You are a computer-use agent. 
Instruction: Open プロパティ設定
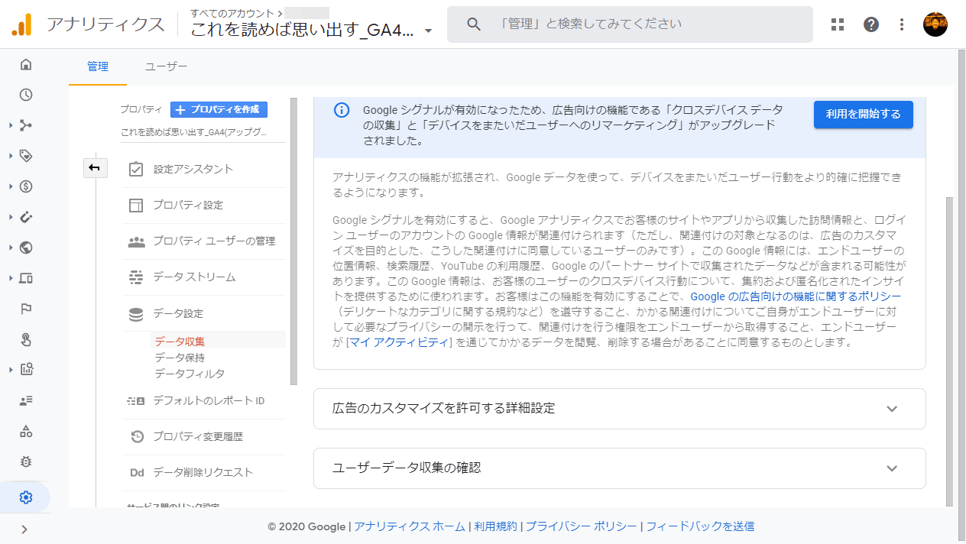pyautogui.click(x=203, y=205)
